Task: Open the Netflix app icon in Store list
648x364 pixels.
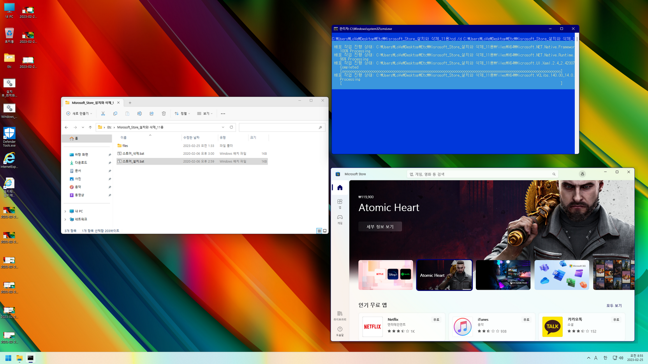Action: click(x=373, y=327)
